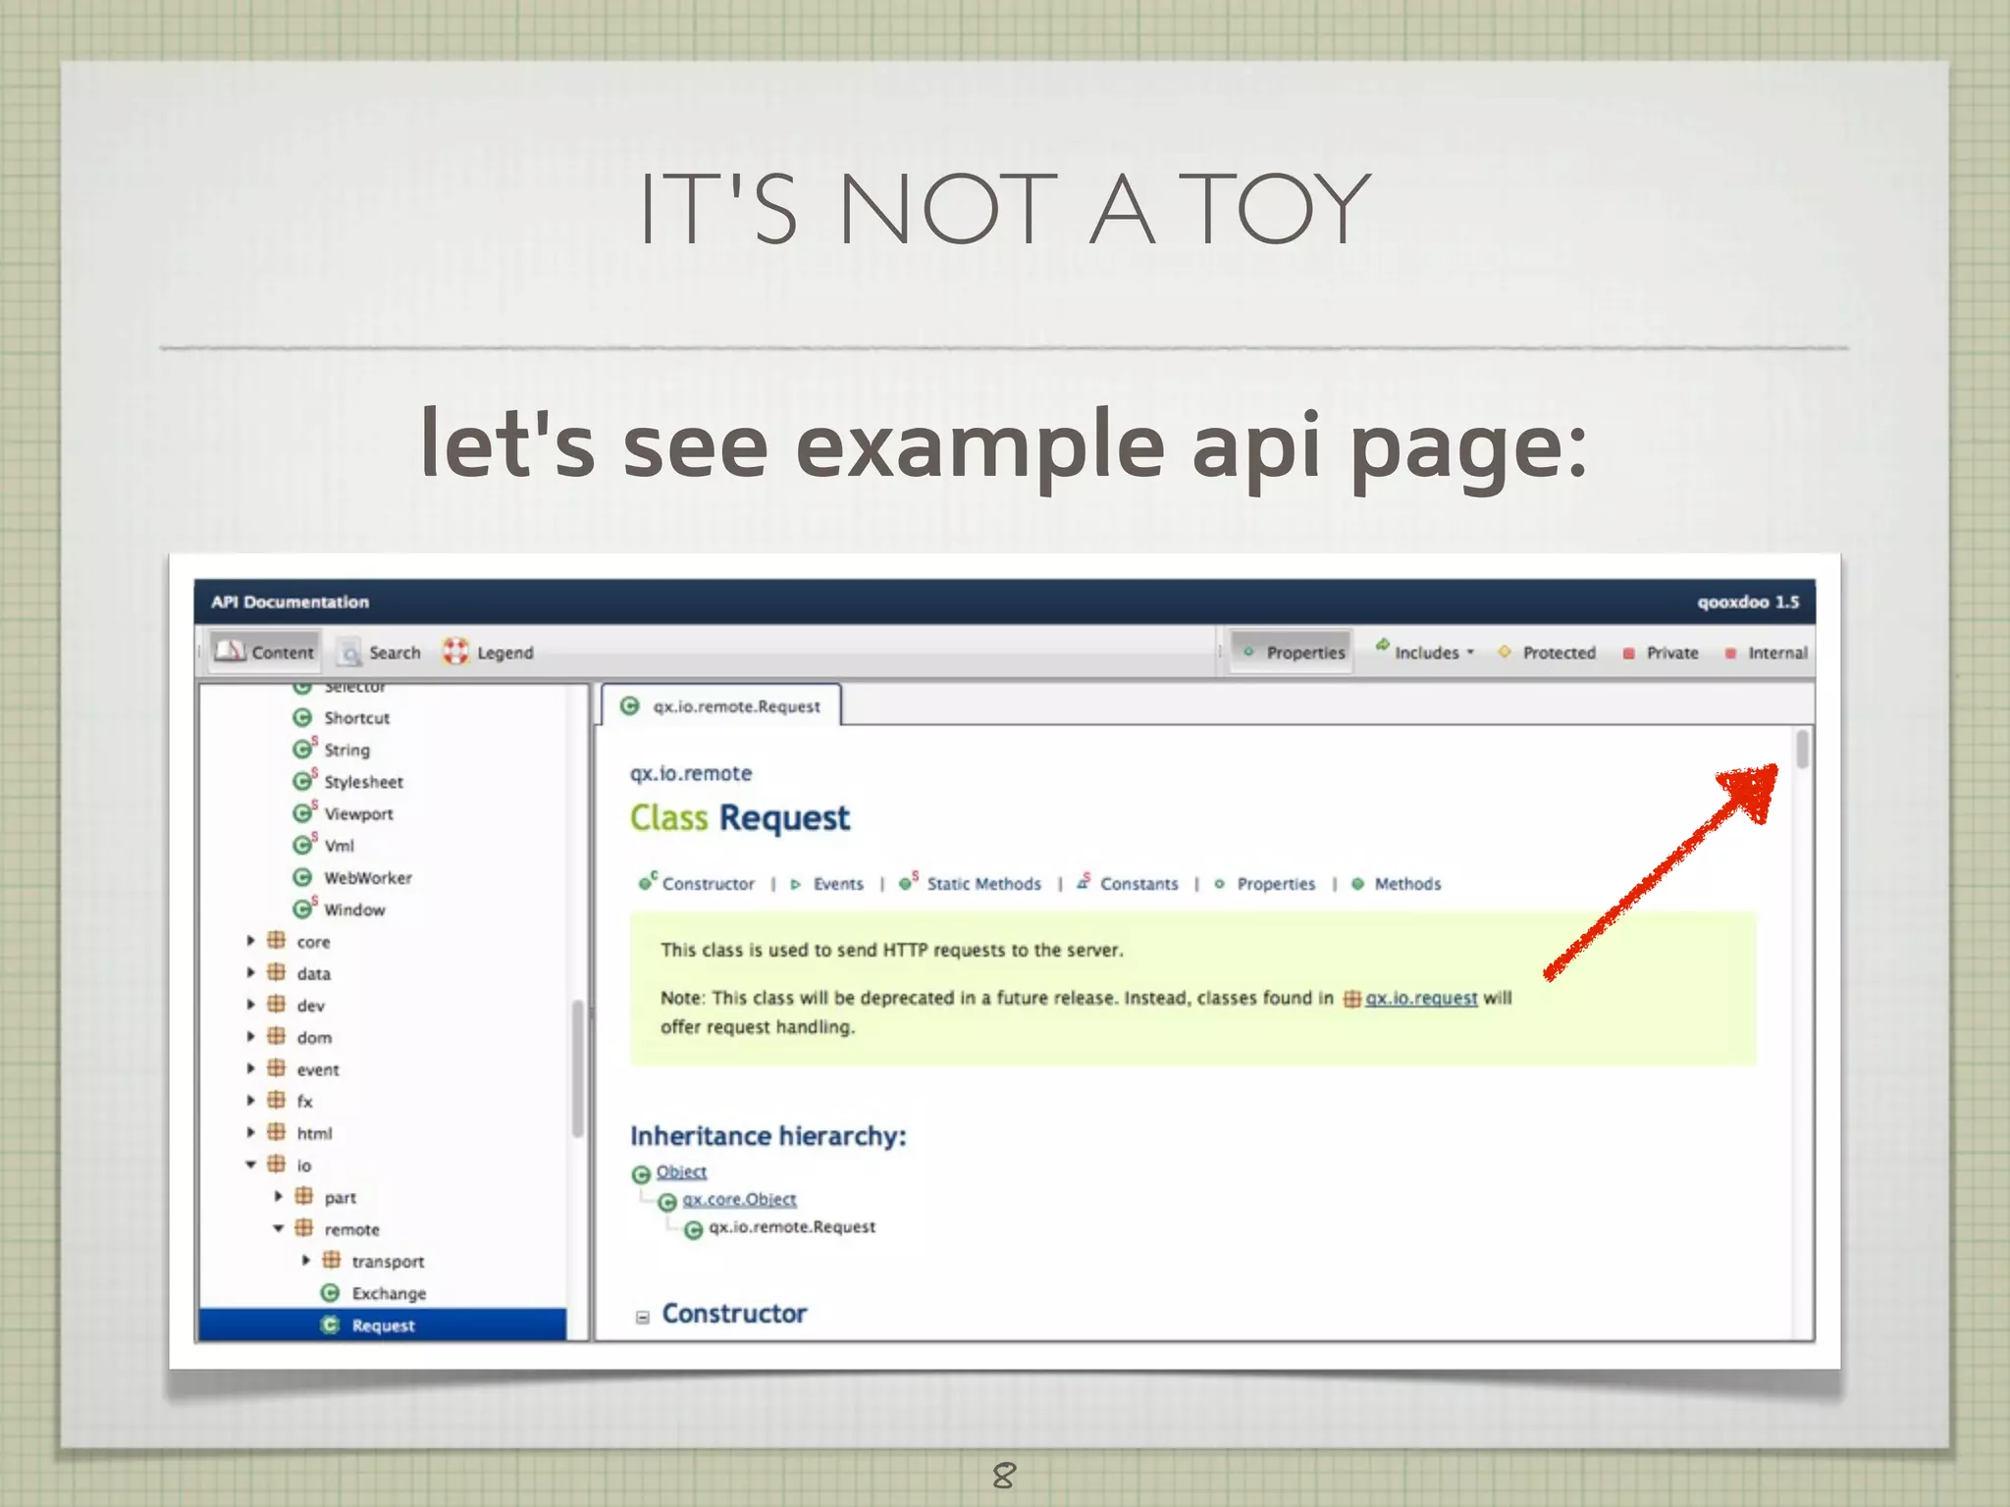2010x1507 pixels.
Task: Click the Window class icon
Action: (x=303, y=909)
